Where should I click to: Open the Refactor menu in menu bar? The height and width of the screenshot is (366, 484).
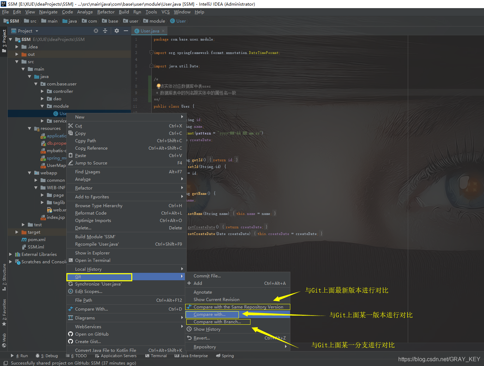point(106,12)
